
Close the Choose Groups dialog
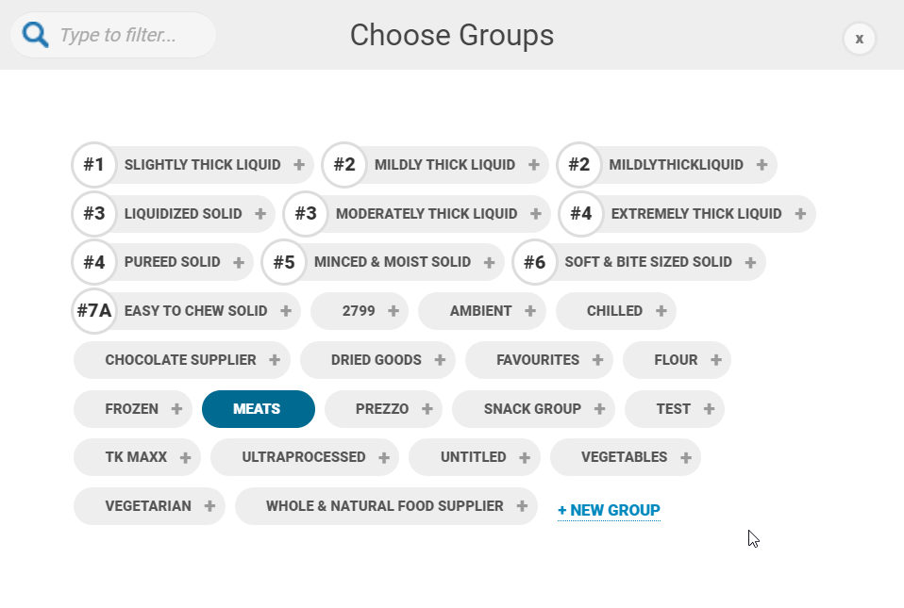[x=860, y=39]
